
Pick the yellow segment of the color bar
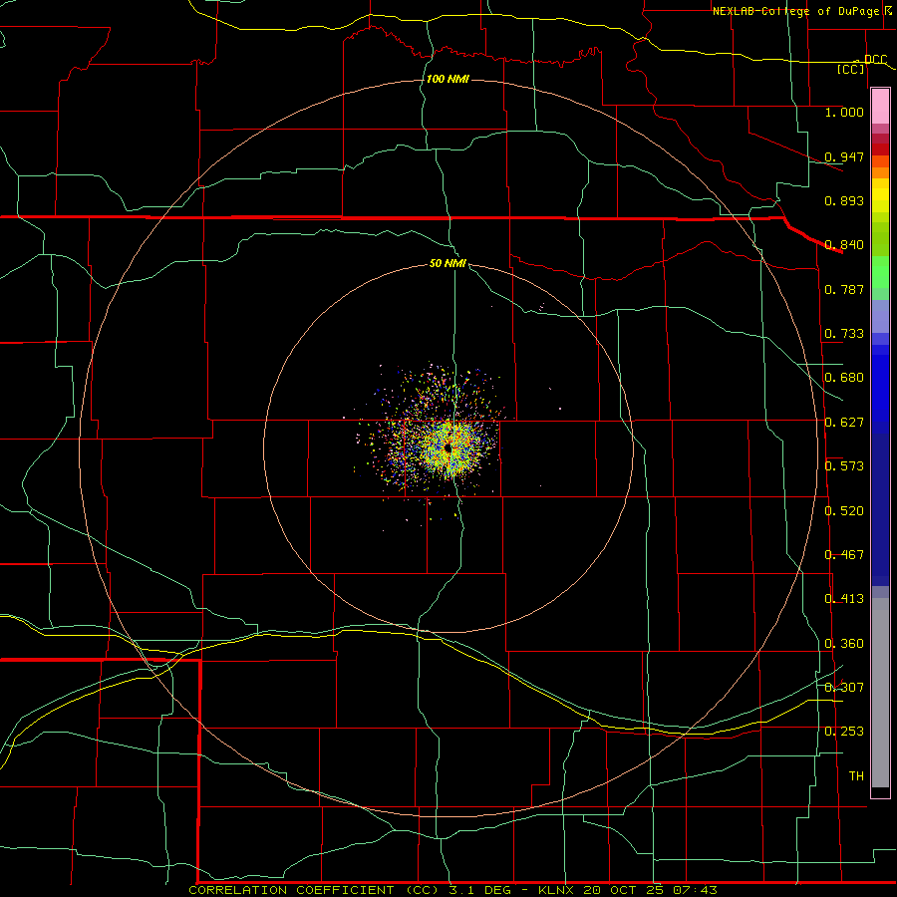tap(880, 195)
